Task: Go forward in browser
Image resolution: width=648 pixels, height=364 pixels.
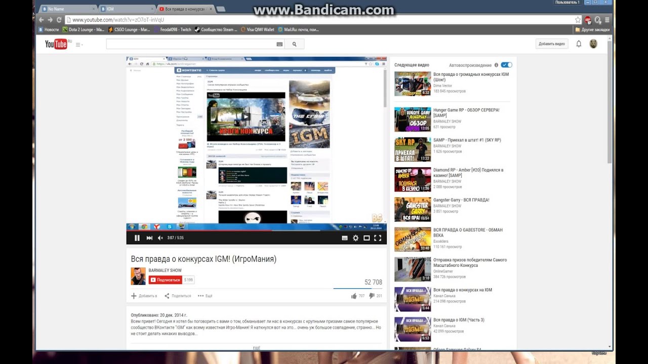Action: [x=50, y=20]
